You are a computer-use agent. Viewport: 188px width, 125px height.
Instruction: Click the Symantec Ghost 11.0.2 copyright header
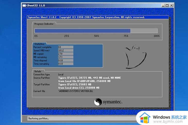(x=86, y=17)
